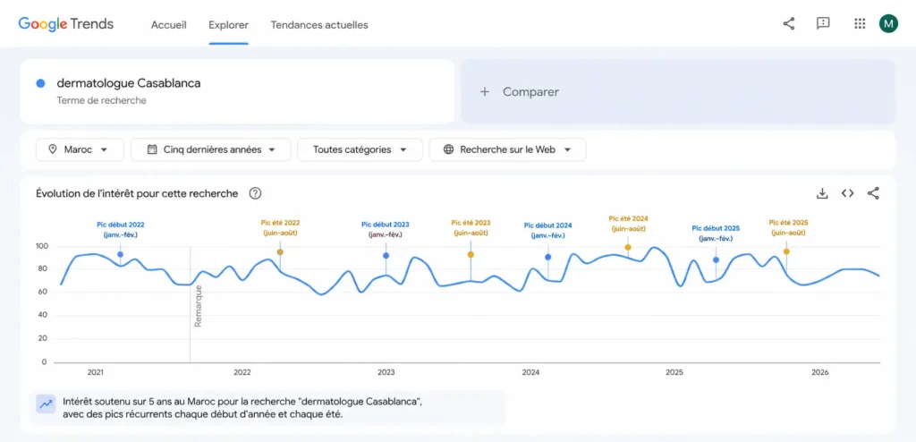Open Cinq dernières années time range dropdown
This screenshot has height=442, width=916.
click(x=211, y=149)
